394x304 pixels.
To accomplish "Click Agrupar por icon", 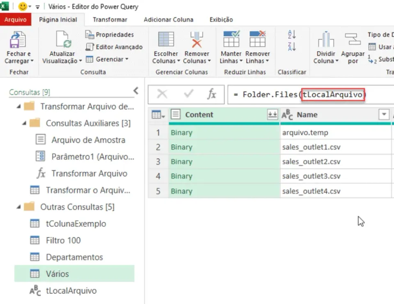I will click(353, 39).
